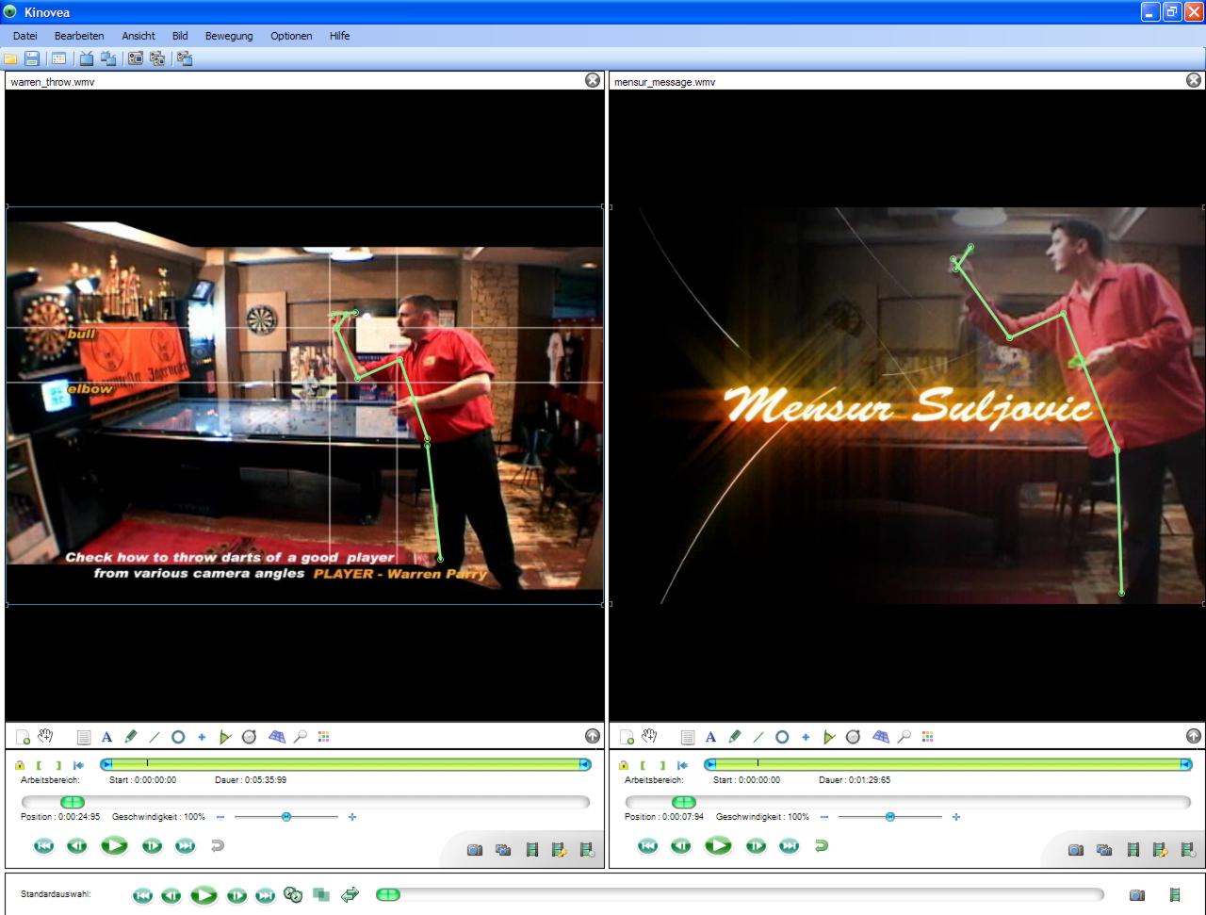Select magnifier tool in left player
This screenshot has height=915, width=1206.
click(301, 737)
